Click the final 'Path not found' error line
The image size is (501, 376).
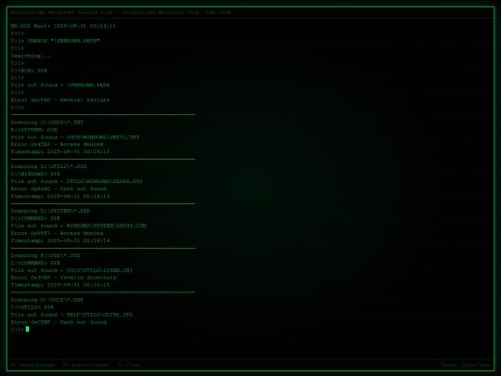pyautogui.click(x=58, y=322)
